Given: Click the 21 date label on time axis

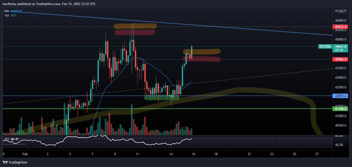Looking at the screenshot, I should tap(249, 154).
